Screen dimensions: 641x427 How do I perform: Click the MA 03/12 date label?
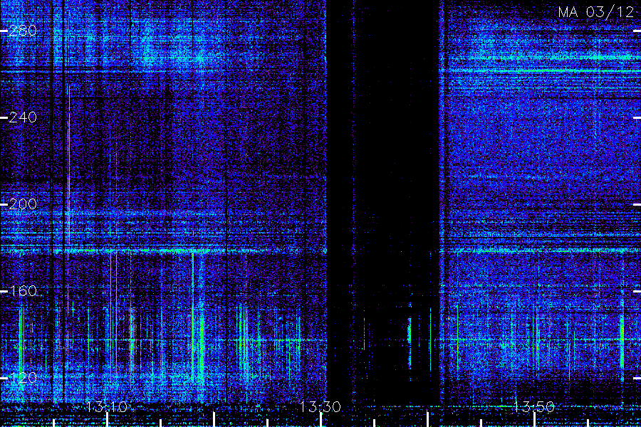tap(596, 12)
